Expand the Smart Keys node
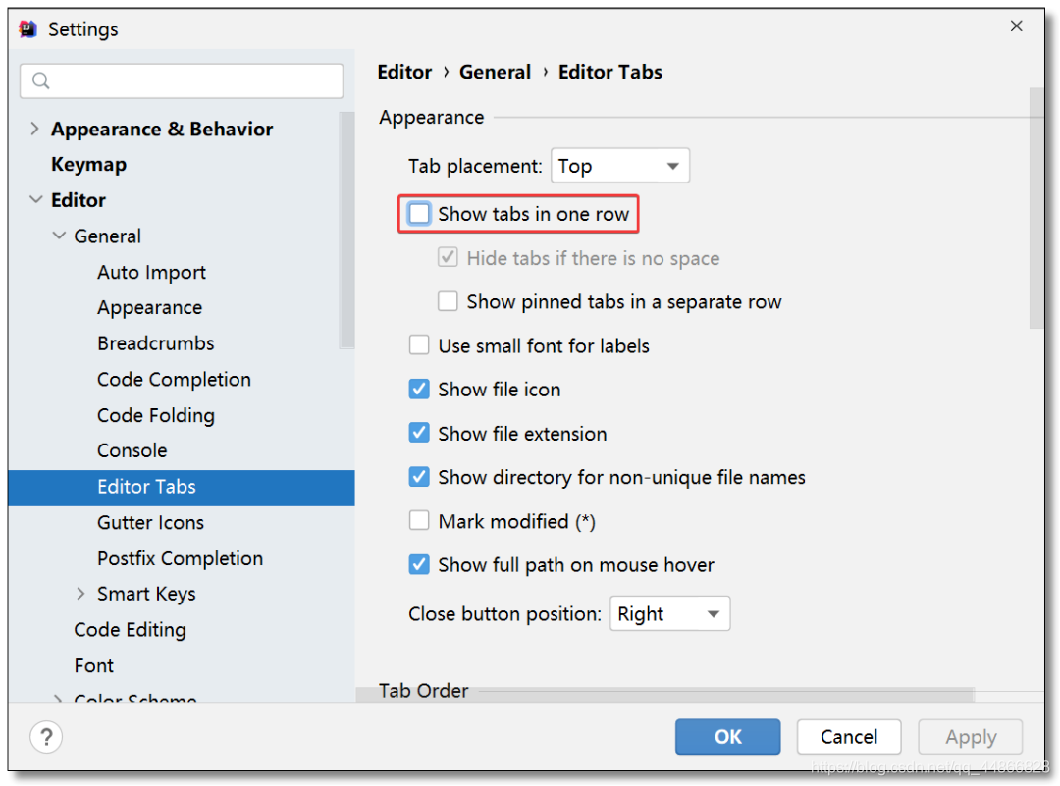The width and height of the screenshot is (1060, 786). click(x=80, y=594)
